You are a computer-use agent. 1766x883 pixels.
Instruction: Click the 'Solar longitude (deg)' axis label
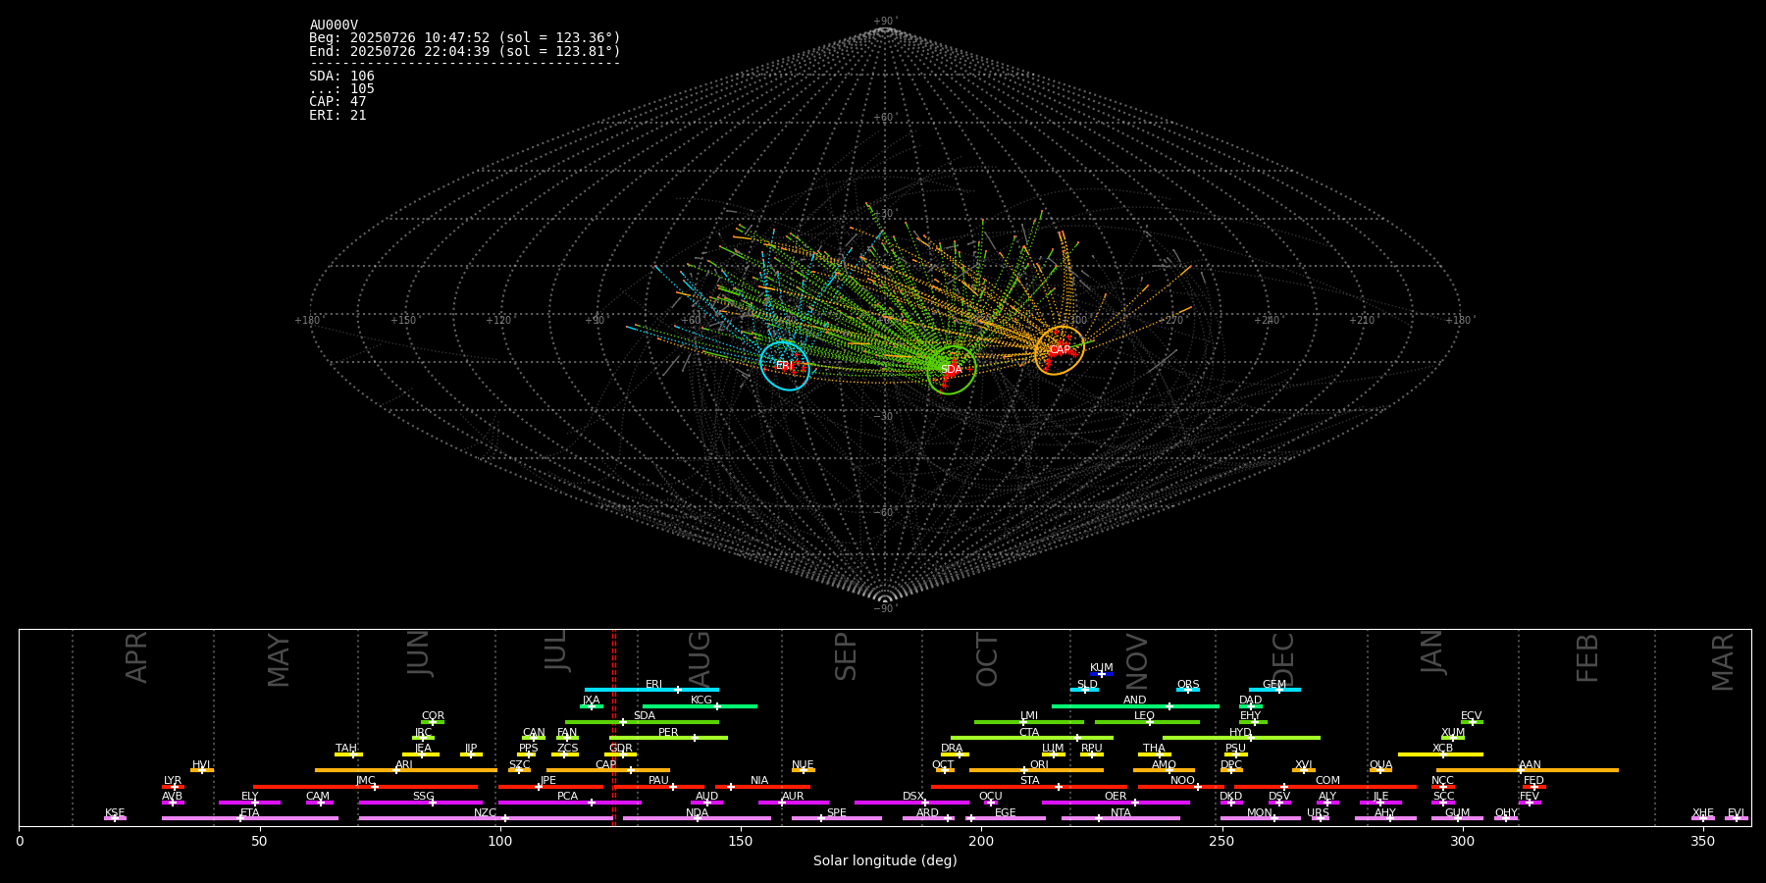point(885,861)
